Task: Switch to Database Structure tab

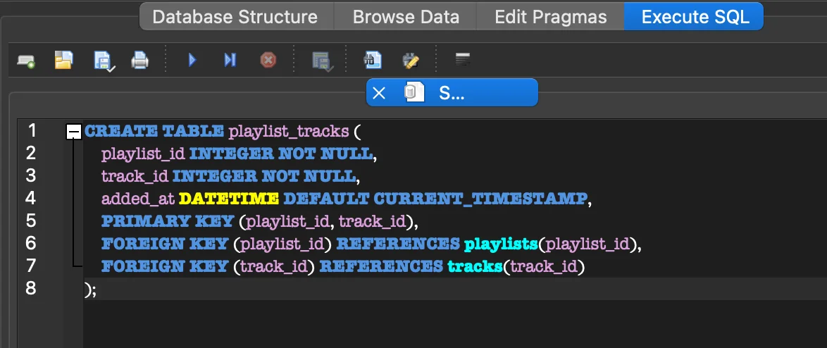Action: click(x=235, y=17)
